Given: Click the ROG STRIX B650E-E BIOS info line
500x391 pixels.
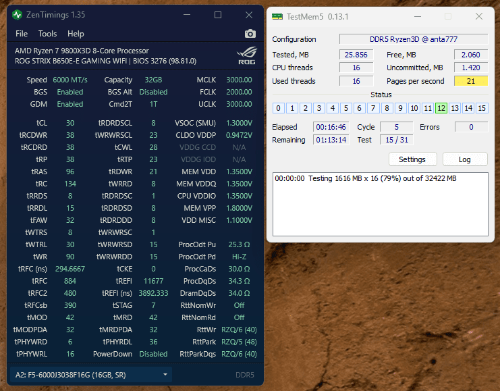Looking at the screenshot, I should (105, 61).
